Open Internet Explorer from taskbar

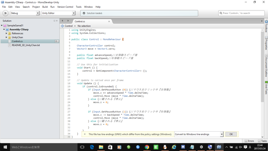tap(174, 147)
